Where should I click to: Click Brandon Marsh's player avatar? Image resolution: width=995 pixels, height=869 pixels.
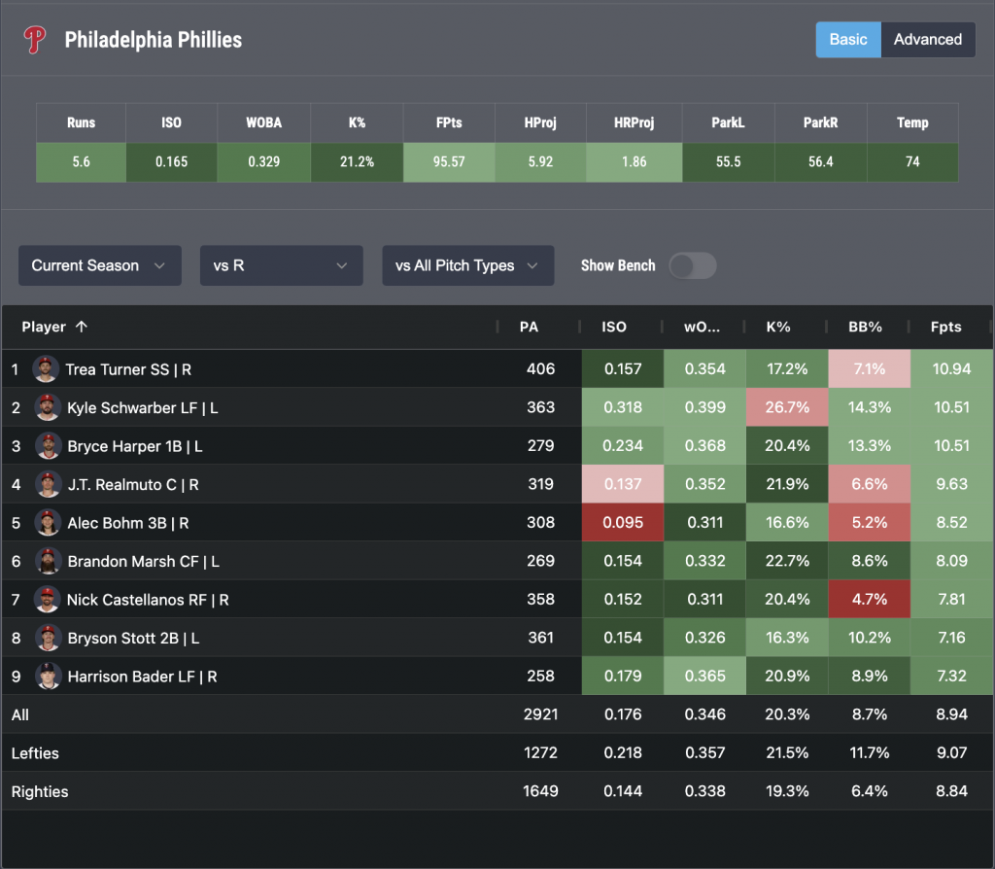pyautogui.click(x=48, y=561)
